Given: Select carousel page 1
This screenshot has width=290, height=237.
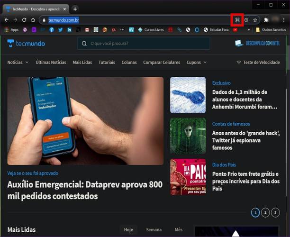Looking at the screenshot, I should point(255,212).
